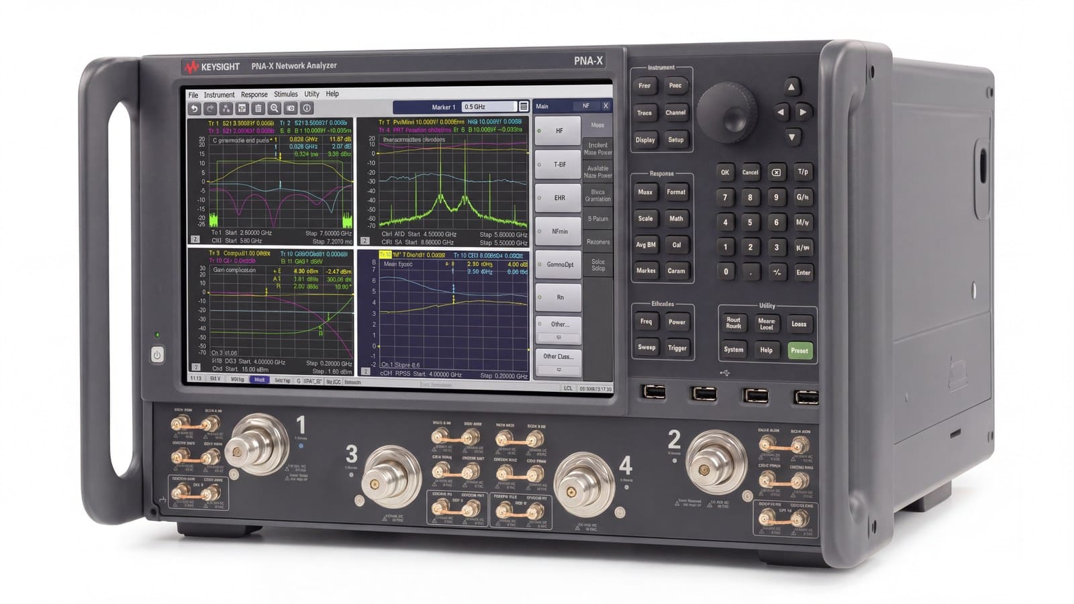The width and height of the screenshot is (1074, 604).
Task: Click window number box in bottom-right plot
Action: [365, 370]
